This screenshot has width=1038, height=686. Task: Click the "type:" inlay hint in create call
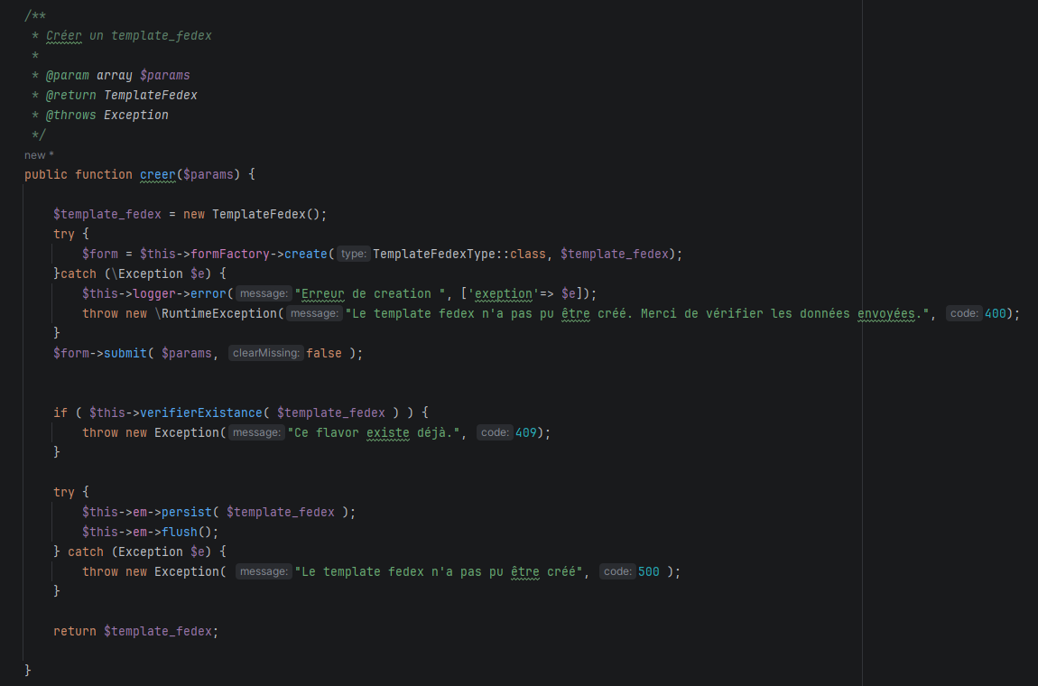[x=354, y=254]
